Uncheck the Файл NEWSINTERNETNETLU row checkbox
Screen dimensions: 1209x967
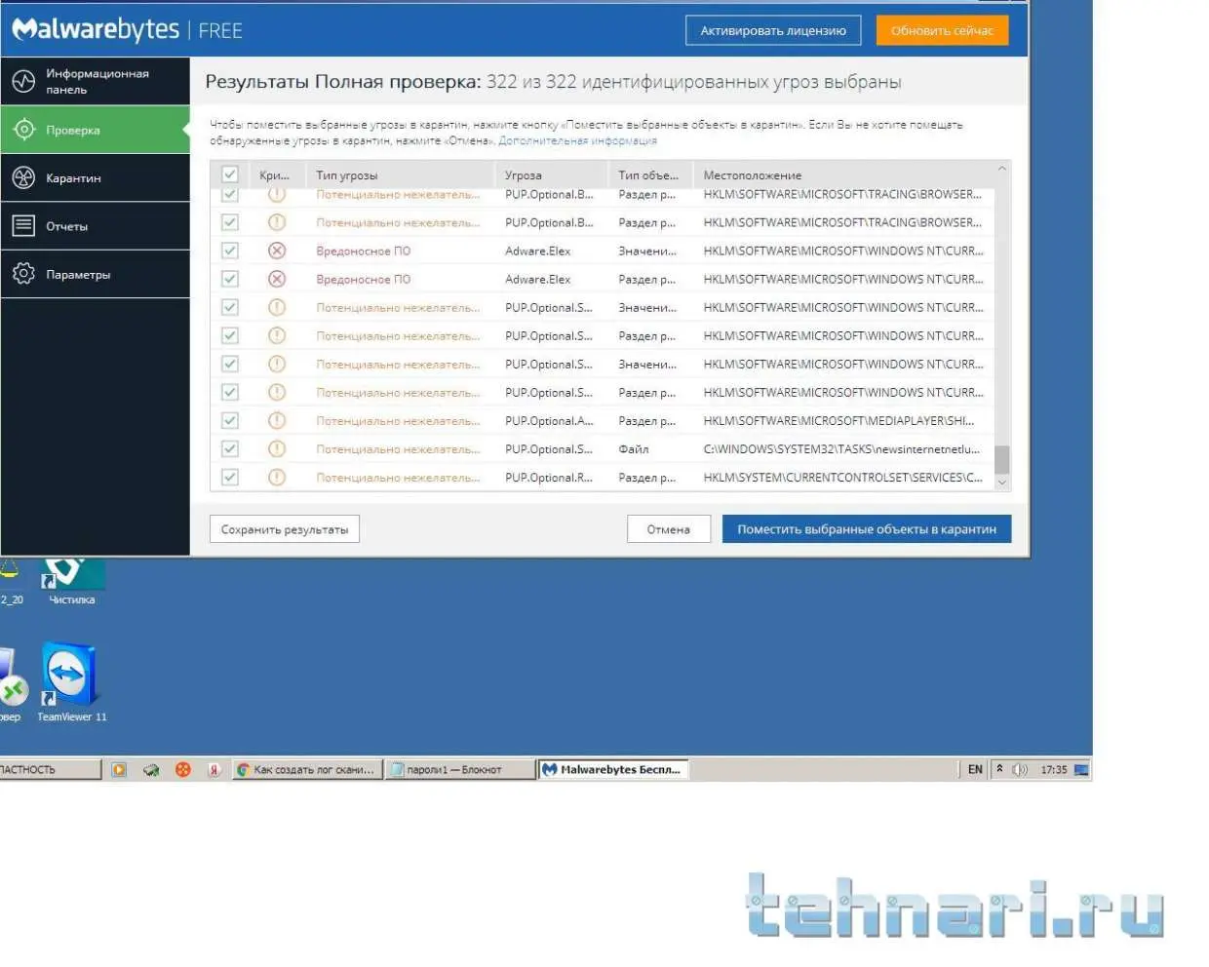(x=230, y=448)
